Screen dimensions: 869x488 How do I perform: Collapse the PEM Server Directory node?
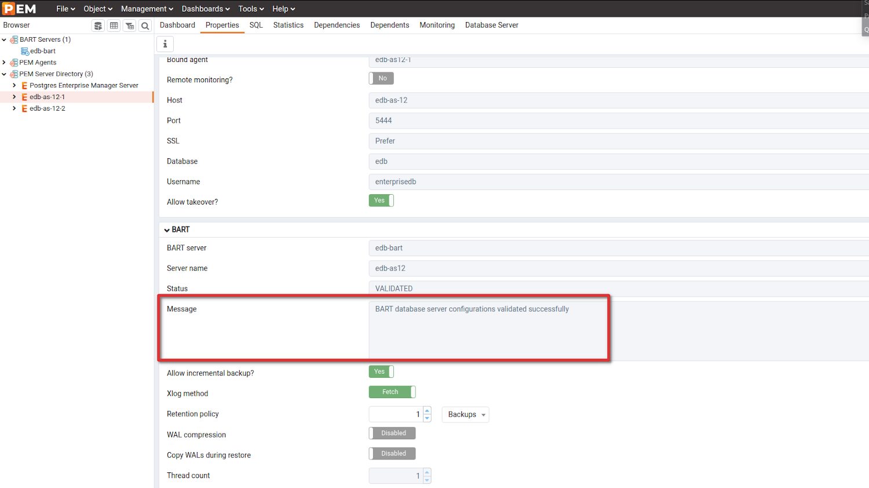point(4,74)
